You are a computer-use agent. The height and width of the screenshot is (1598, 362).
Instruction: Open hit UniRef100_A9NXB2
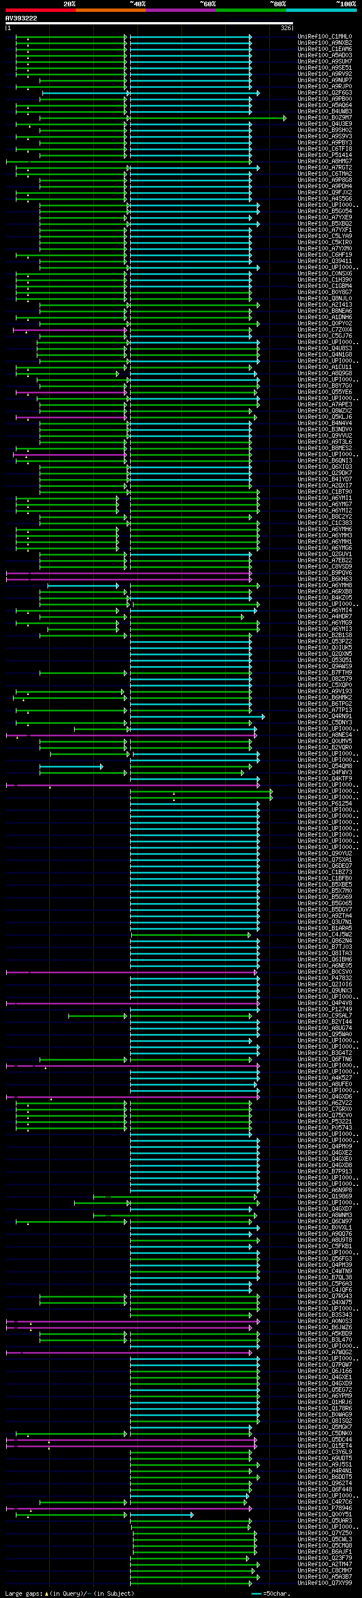[325, 44]
